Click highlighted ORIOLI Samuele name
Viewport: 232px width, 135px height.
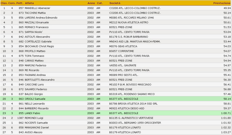point(35,99)
